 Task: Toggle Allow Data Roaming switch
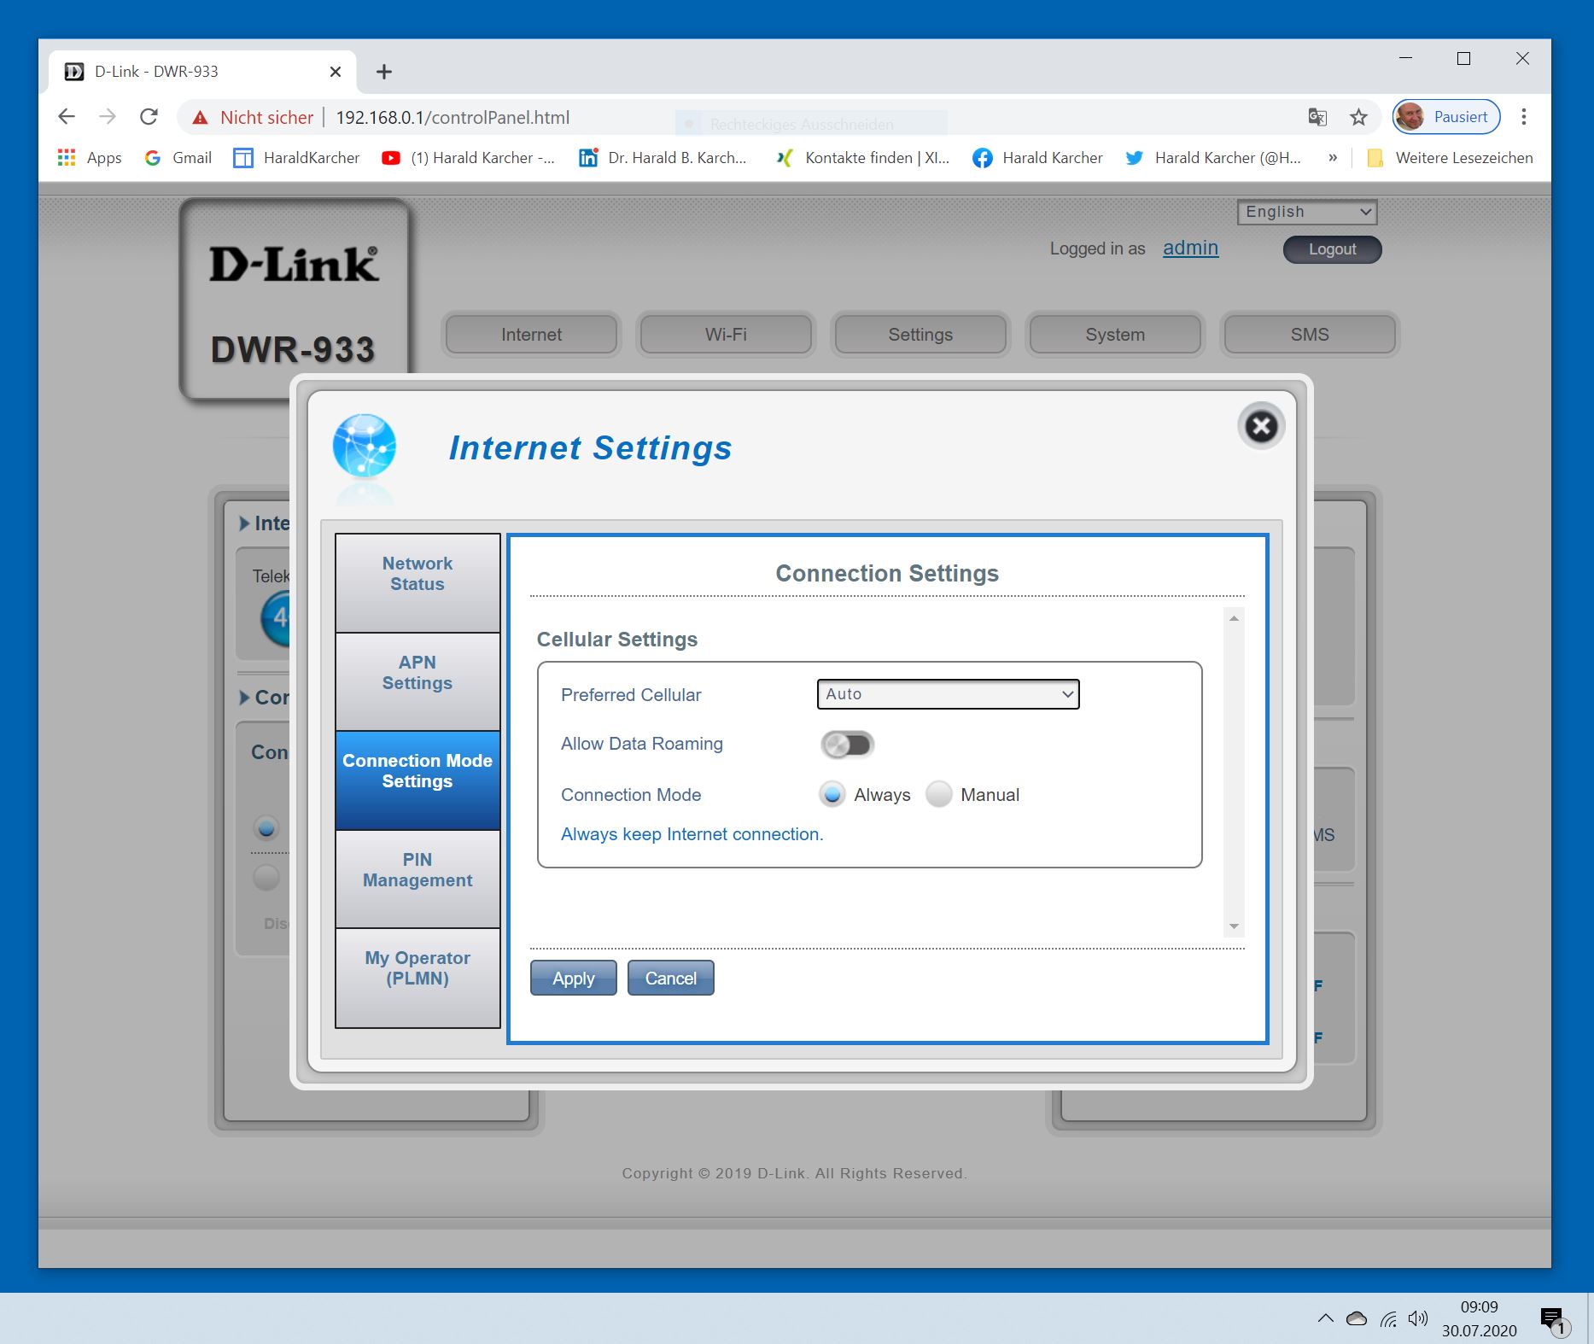pos(847,745)
